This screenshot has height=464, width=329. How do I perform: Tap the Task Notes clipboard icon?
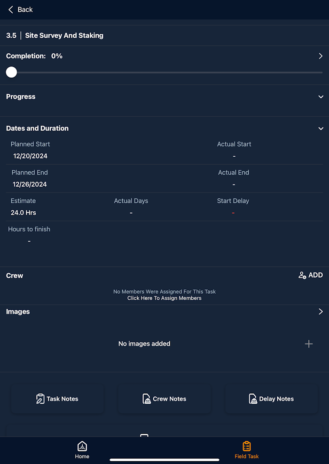40,399
